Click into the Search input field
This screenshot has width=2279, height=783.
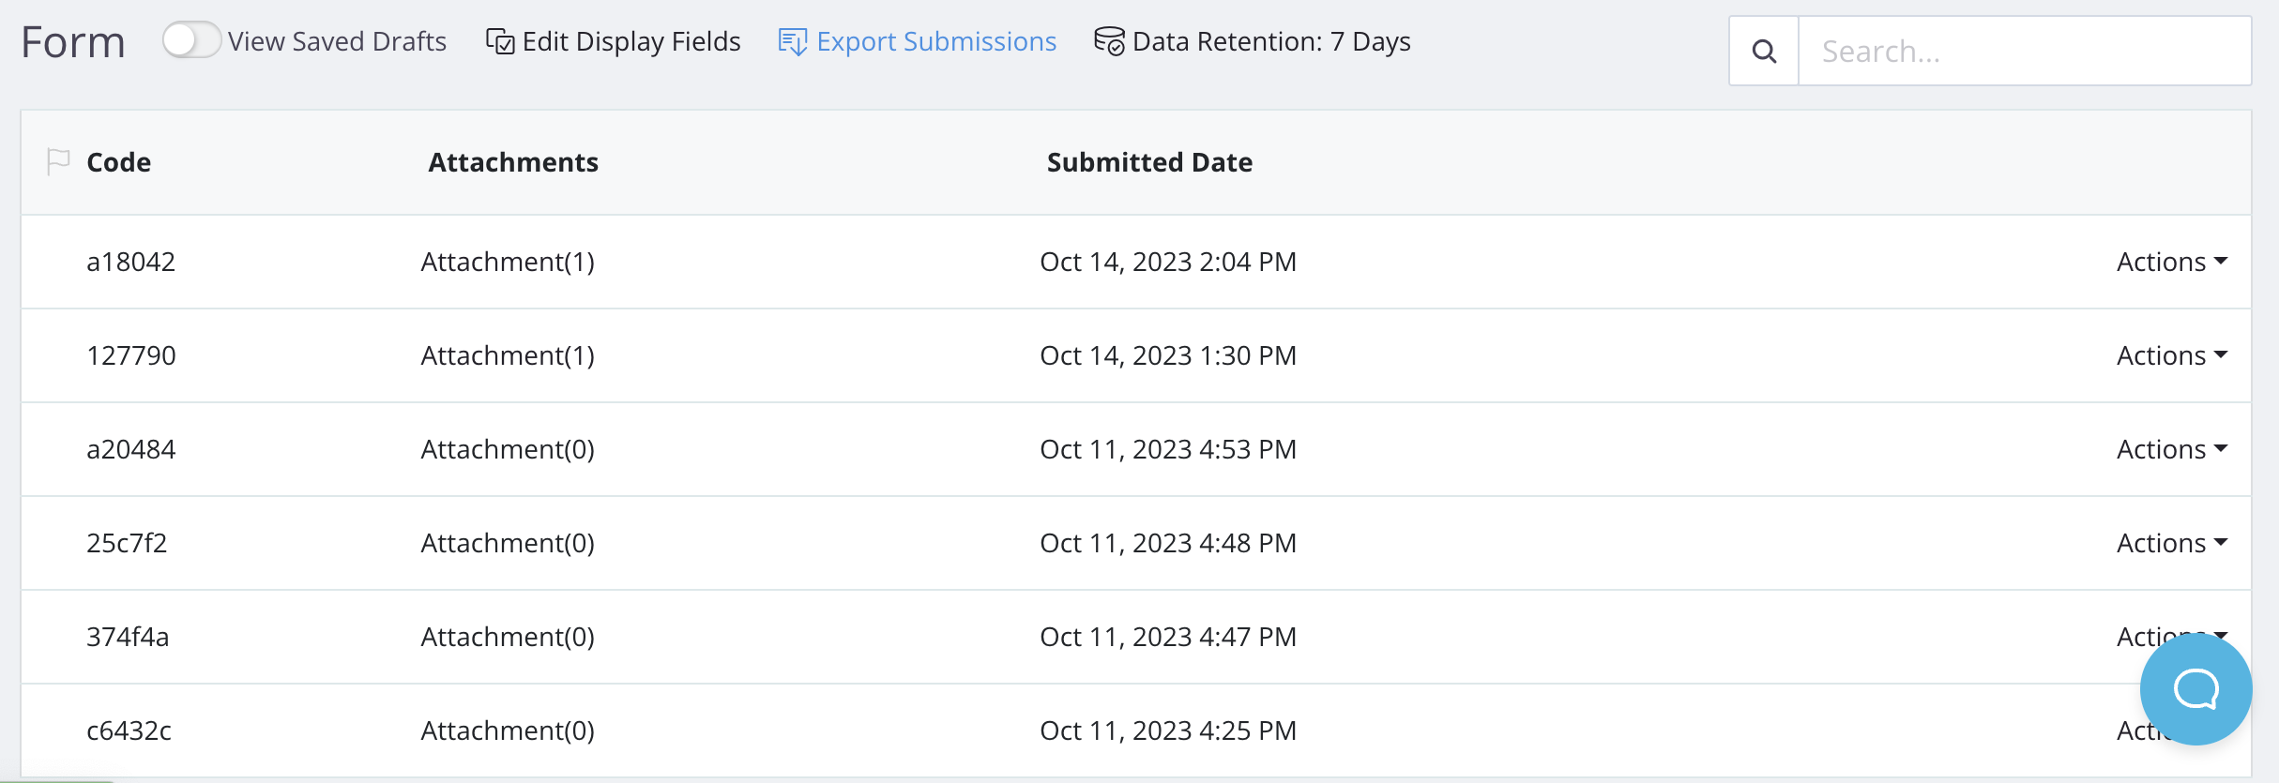tap(2024, 52)
